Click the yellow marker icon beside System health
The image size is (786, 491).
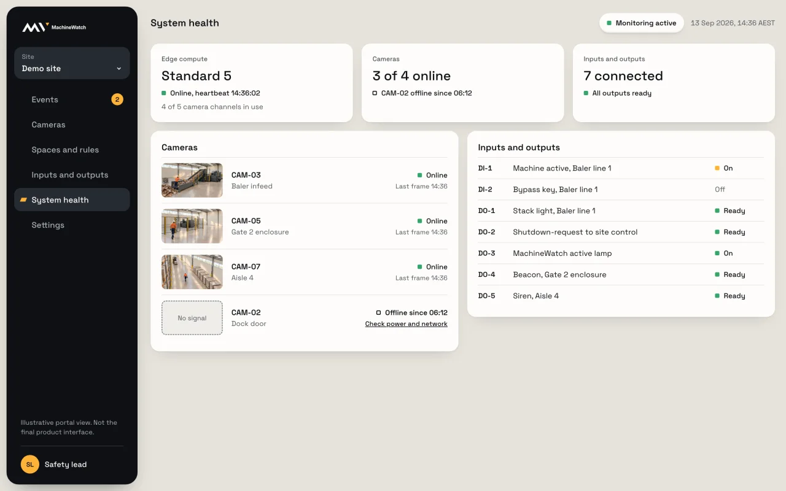(x=24, y=200)
